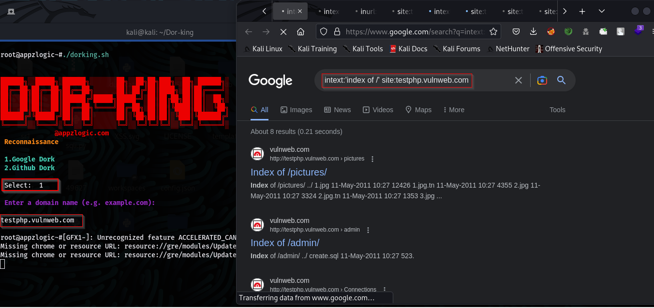Click the terminal title kali@kali: ~/Dor-king

pos(160,32)
